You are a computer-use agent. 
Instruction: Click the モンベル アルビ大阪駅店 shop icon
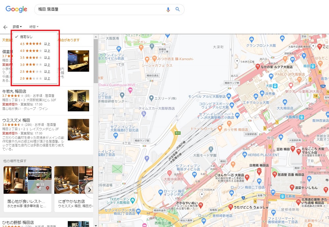(x=229, y=96)
